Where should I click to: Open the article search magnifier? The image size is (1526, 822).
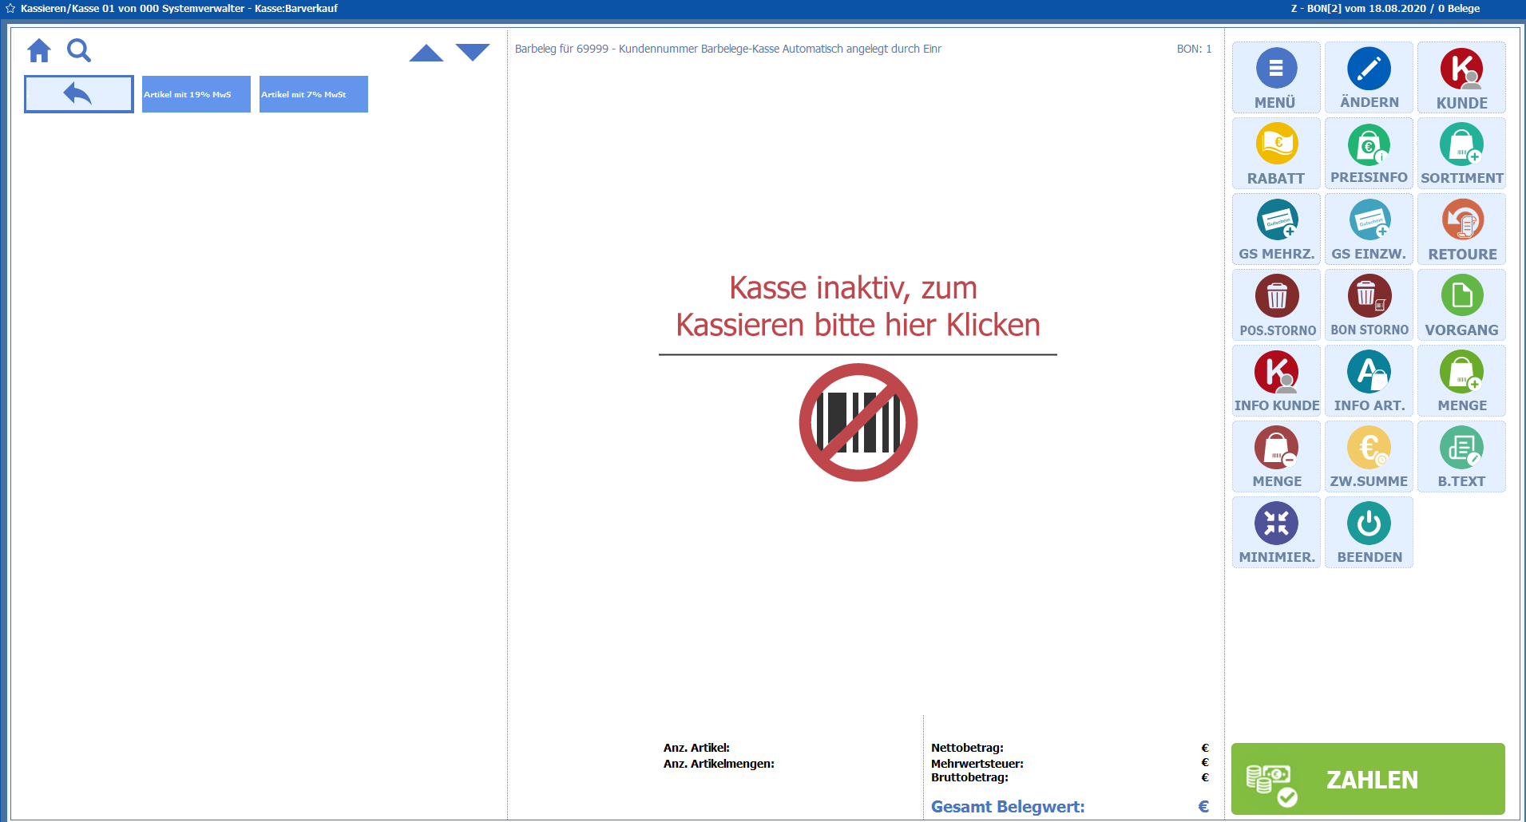click(x=78, y=51)
